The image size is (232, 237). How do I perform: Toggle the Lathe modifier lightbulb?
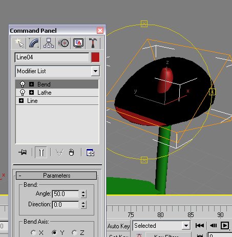pos(23,92)
